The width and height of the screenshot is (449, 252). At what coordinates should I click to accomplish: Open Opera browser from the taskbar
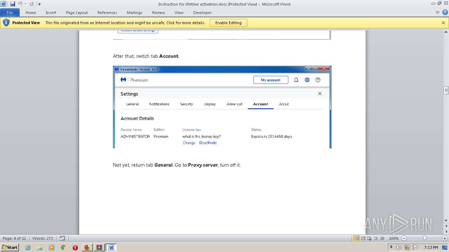pyautogui.click(x=75, y=247)
